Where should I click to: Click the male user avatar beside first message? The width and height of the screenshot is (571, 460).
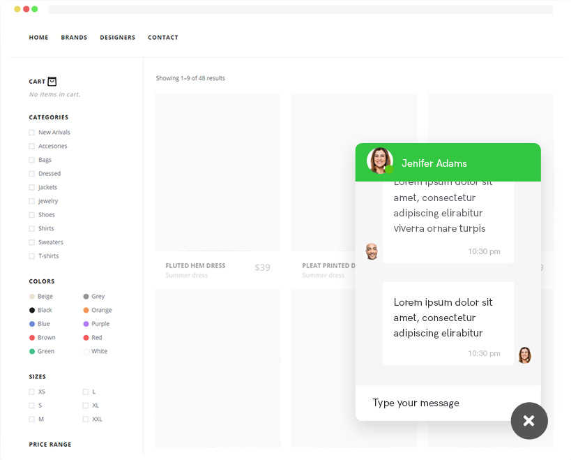click(372, 251)
